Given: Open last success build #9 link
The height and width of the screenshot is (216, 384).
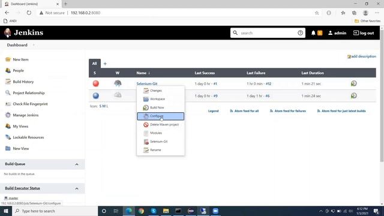Looking at the screenshot, I should (215, 96).
